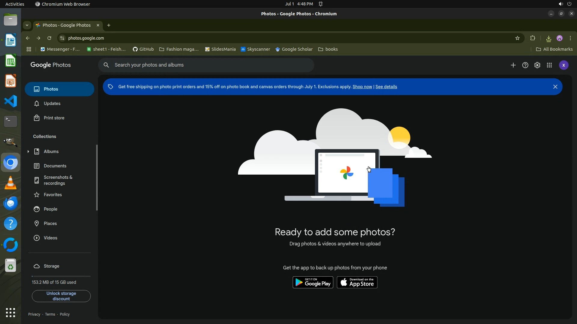Click the Unlock storage discount button

[61, 296]
